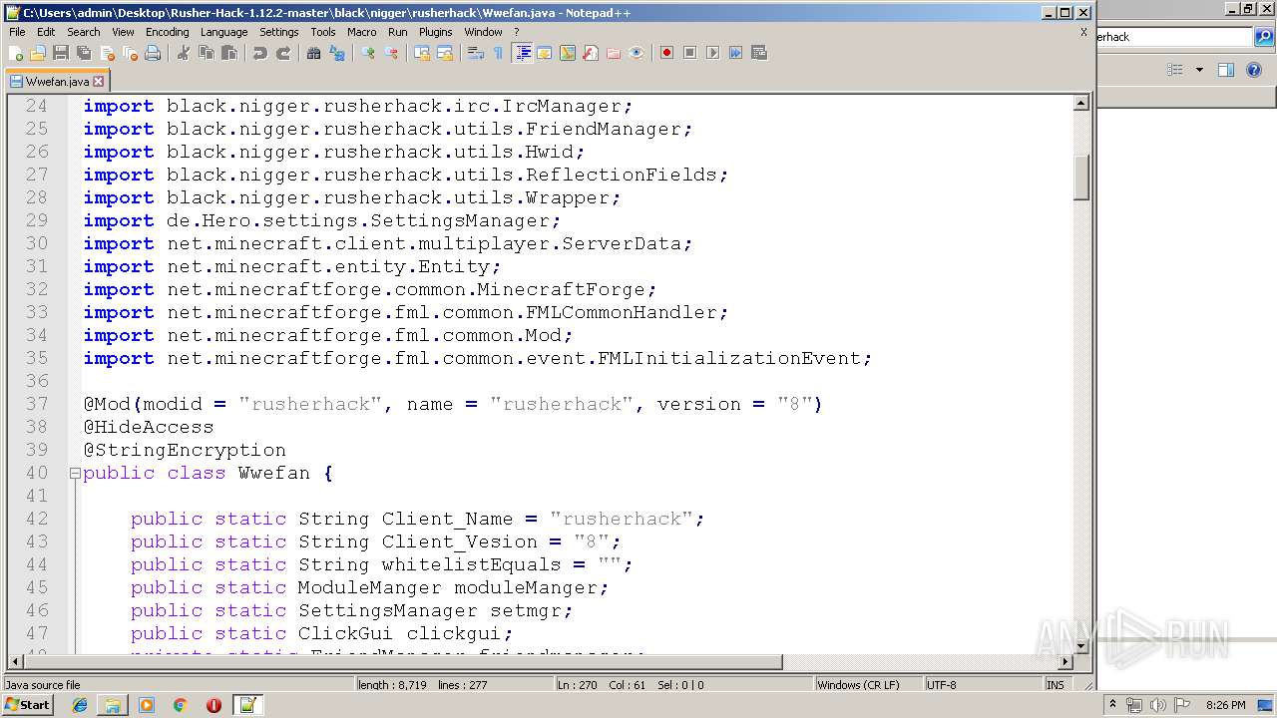
Task: Open the Macro menu
Action: coord(361,32)
